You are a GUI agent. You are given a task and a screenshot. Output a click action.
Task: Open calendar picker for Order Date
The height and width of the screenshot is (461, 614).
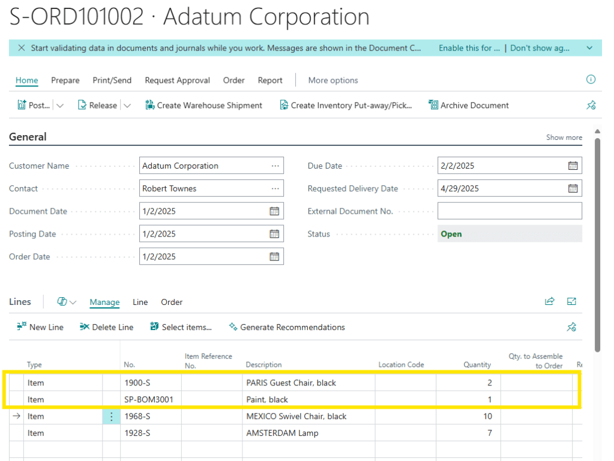(x=274, y=256)
